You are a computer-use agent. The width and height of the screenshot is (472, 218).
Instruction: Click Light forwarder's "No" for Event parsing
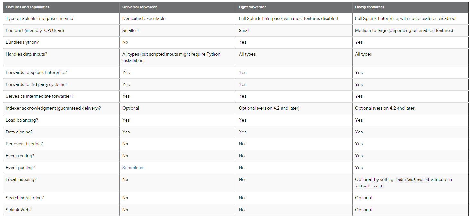point(242,168)
